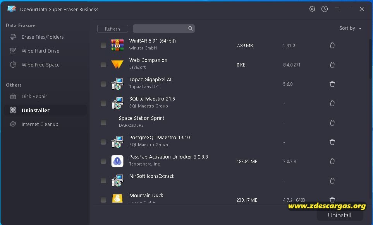Click the Mountain Duck application icon
373x225 pixels.
pyautogui.click(x=117, y=198)
